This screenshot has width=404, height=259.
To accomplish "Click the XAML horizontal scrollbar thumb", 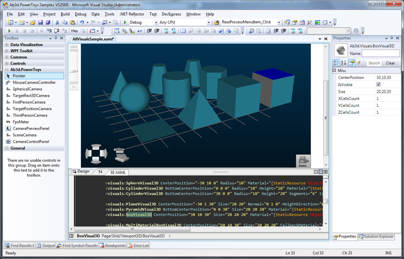I will coord(132,229).
